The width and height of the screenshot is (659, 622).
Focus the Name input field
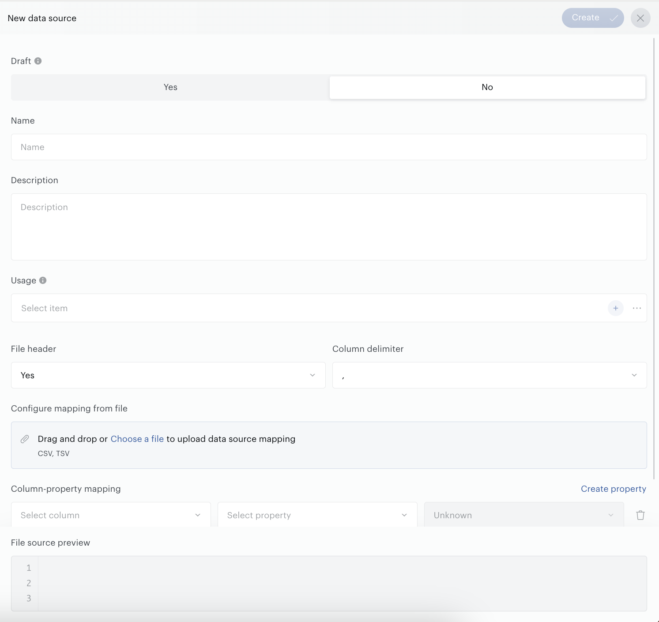[x=329, y=147]
